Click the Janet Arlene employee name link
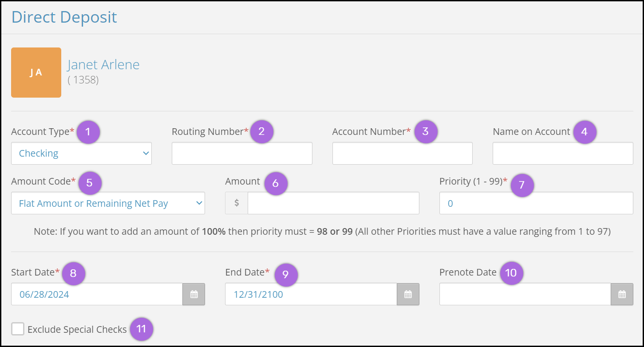 [103, 65]
